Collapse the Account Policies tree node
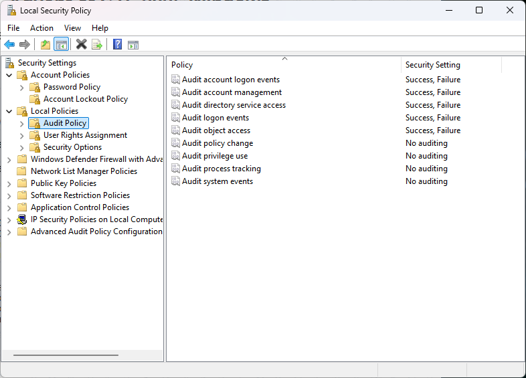Viewport: 526px width, 378px height. 9,75
